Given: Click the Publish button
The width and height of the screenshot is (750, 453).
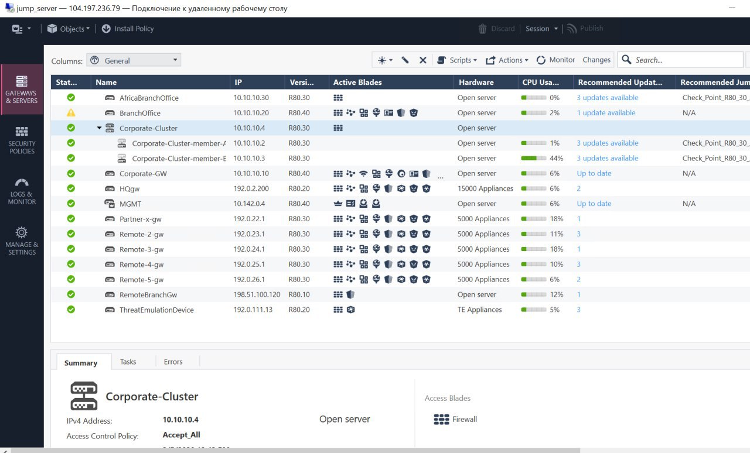Looking at the screenshot, I should 585,29.
